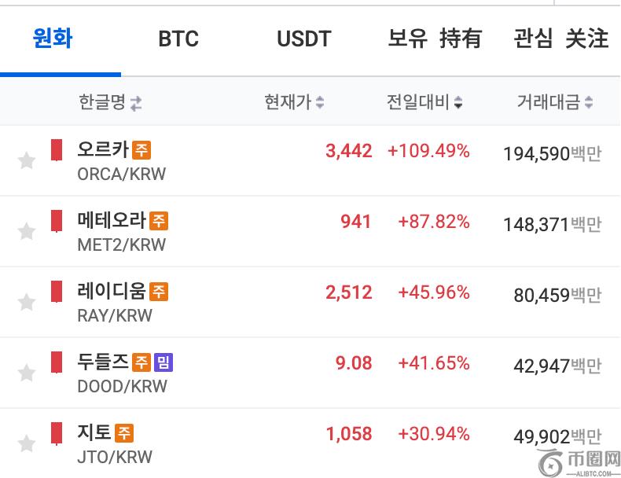Click purple 밈 badge next to 두들즈
This screenshot has width=621, height=478.
[164, 362]
